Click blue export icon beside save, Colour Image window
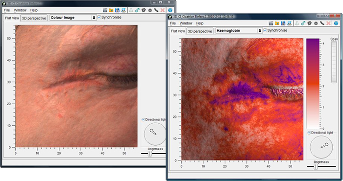Viewport: 343px width, 181px height. coord(123,10)
